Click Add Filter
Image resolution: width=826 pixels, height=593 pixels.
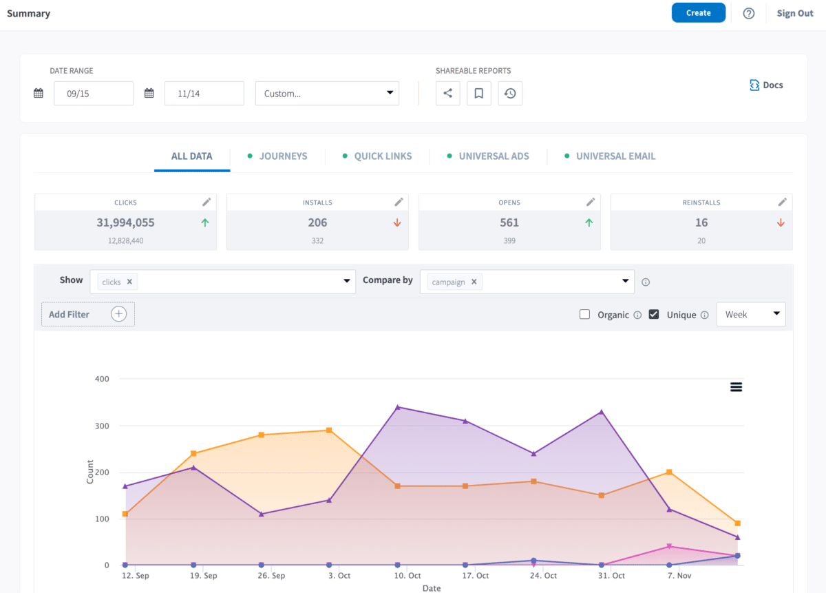[x=87, y=314]
